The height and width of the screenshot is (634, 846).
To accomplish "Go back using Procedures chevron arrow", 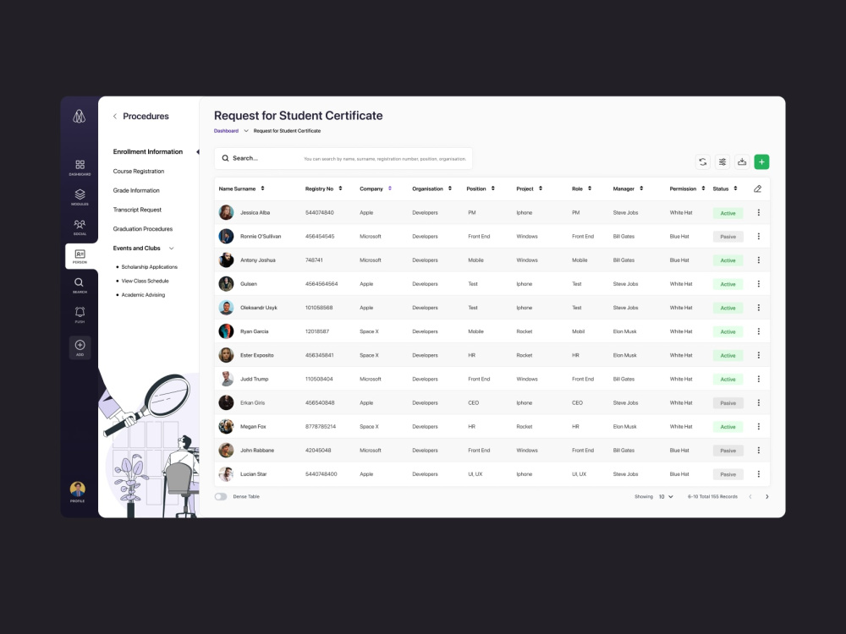I will [115, 117].
